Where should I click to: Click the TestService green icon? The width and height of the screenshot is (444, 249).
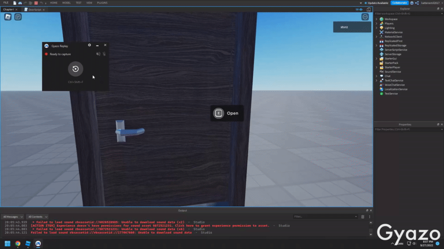click(x=381, y=93)
